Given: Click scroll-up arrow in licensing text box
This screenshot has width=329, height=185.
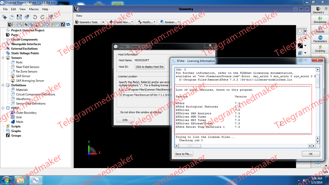Looking at the screenshot, I should pos(318,69).
